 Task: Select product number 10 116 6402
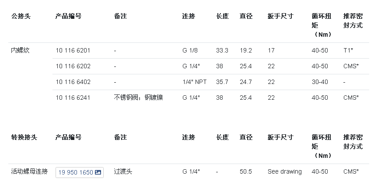[73, 82]
